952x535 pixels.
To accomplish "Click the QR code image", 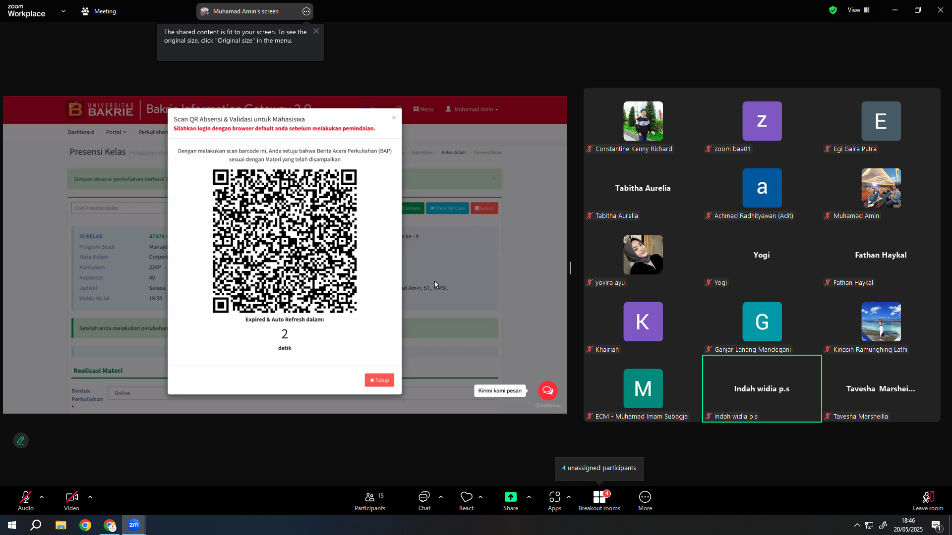I will pos(285,241).
